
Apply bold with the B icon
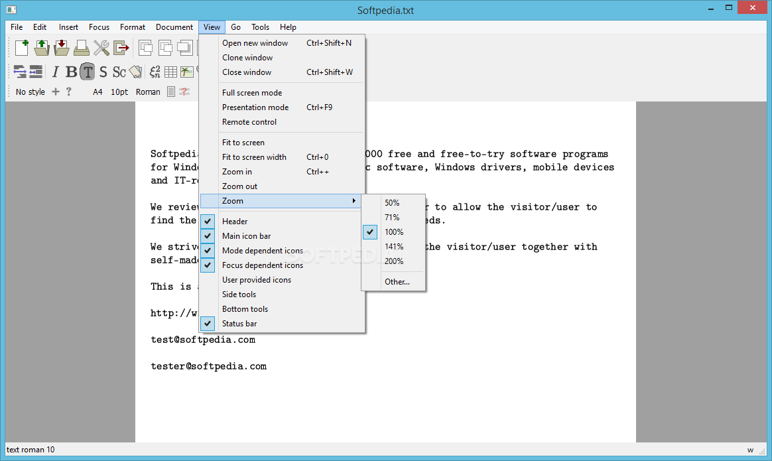(72, 72)
